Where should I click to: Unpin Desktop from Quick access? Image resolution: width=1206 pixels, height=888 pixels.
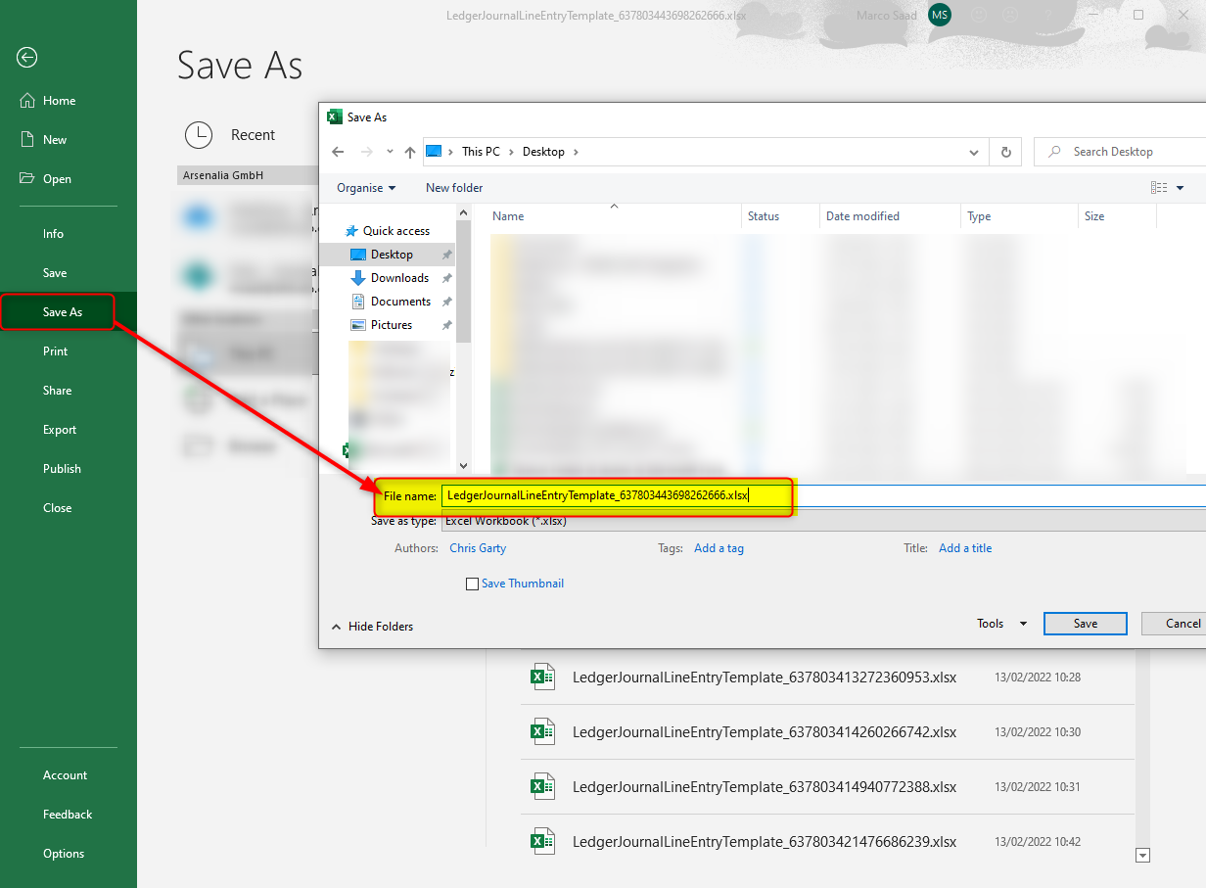446,254
